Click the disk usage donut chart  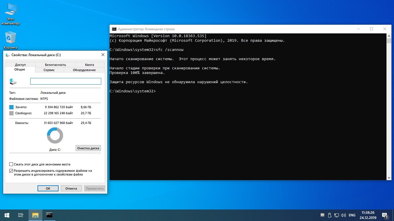[x=55, y=136]
